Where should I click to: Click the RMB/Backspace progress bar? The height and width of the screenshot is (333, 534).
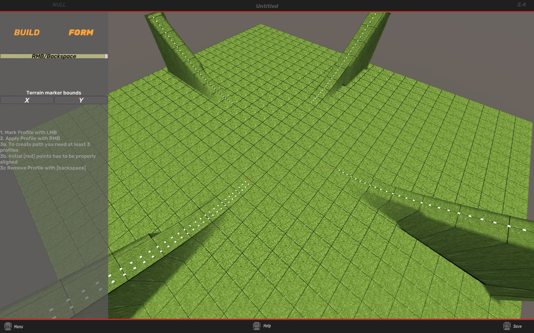tap(54, 56)
